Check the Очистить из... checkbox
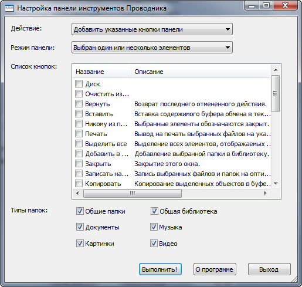Screen dimensions: 302x287 [79, 94]
